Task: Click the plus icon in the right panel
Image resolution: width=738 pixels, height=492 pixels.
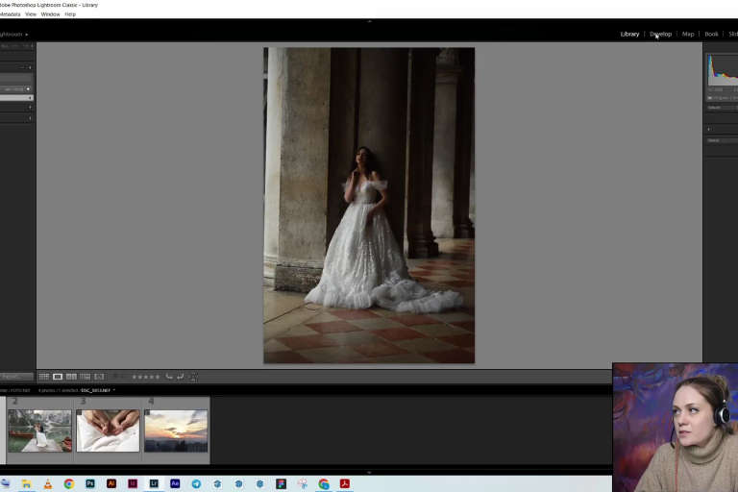Action: (x=709, y=130)
